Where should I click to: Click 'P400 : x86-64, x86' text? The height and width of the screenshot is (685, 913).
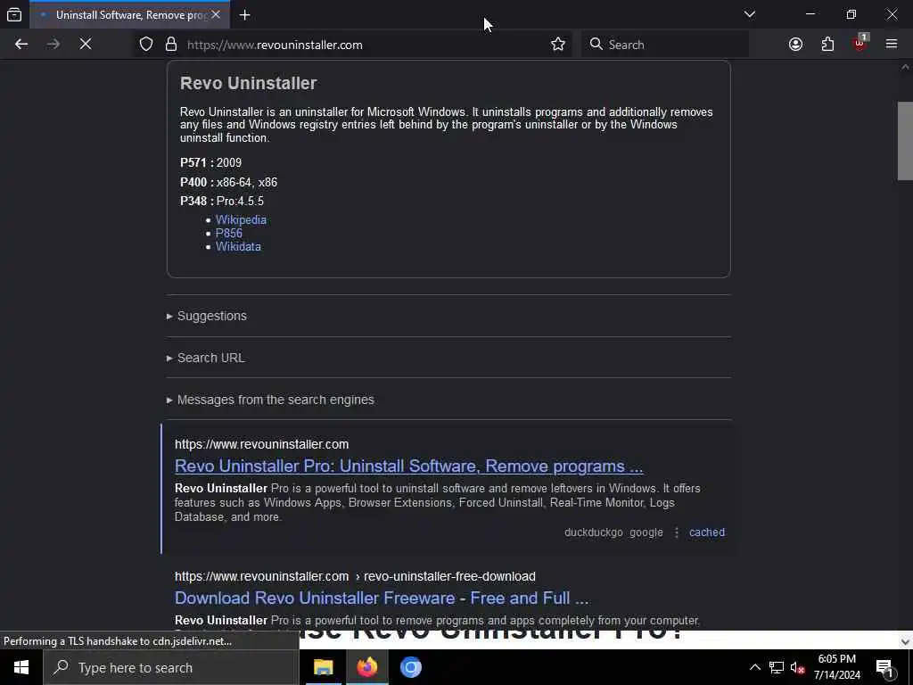point(229,182)
